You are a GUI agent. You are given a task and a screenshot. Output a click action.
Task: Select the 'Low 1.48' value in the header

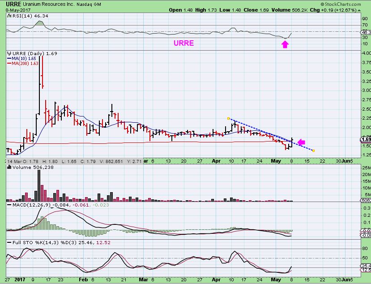[x=230, y=10]
